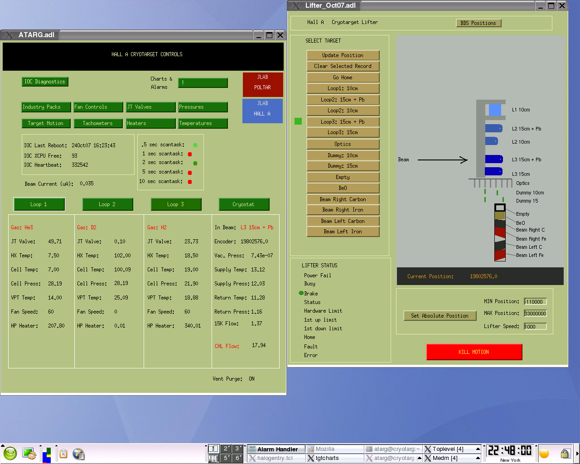
Task: Open the Industry Packs display menu
Action: (x=46, y=107)
